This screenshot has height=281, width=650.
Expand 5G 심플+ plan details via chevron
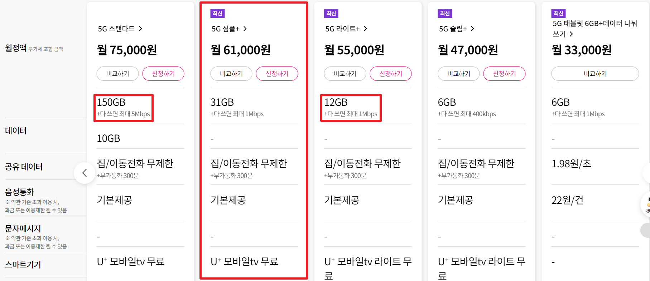245,29
